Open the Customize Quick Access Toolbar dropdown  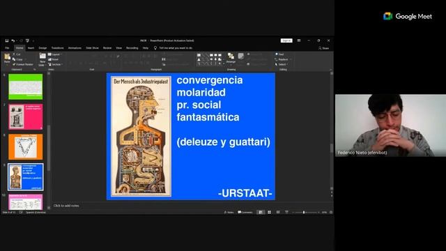click(x=33, y=40)
